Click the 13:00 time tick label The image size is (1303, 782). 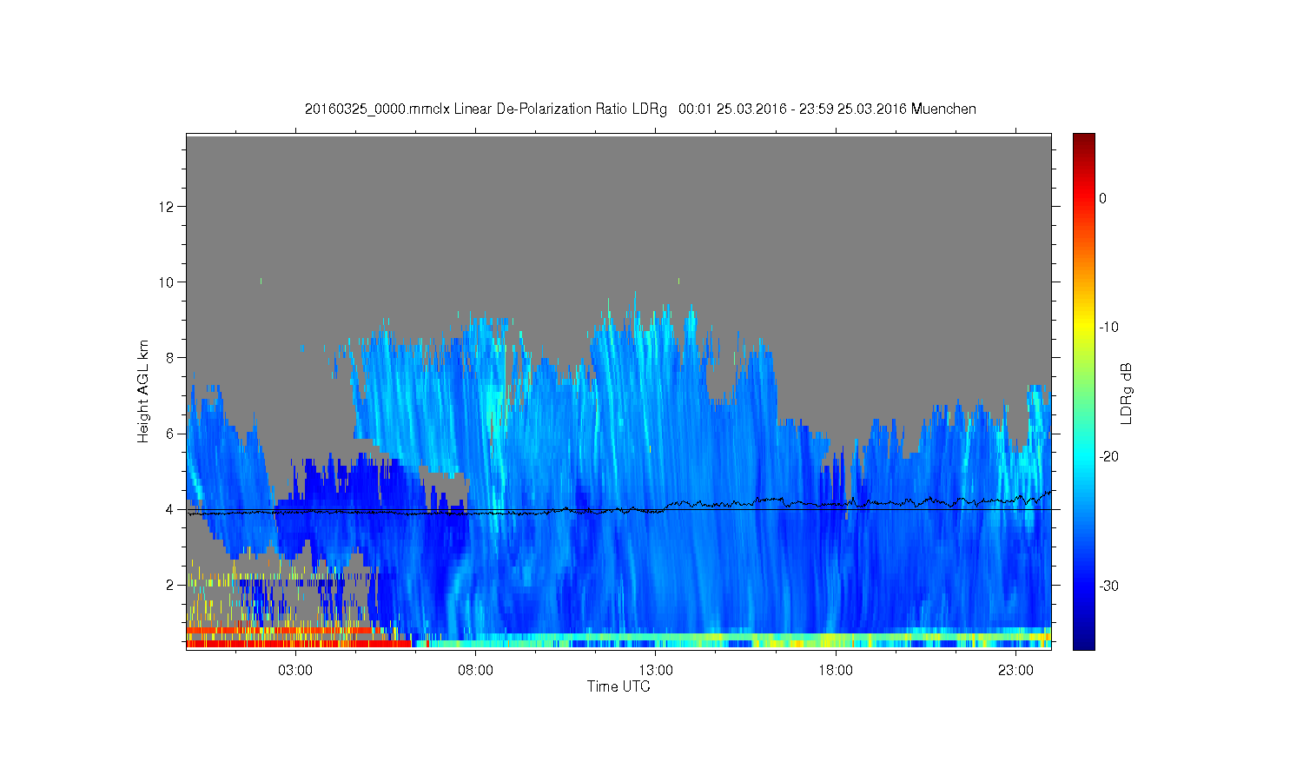click(x=656, y=671)
